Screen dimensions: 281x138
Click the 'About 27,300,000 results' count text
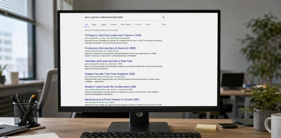pyautogui.click(x=101, y=30)
